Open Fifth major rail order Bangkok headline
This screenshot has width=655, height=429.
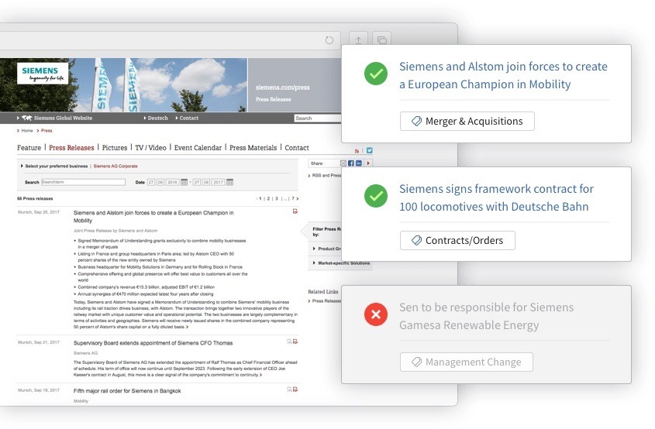point(127,391)
